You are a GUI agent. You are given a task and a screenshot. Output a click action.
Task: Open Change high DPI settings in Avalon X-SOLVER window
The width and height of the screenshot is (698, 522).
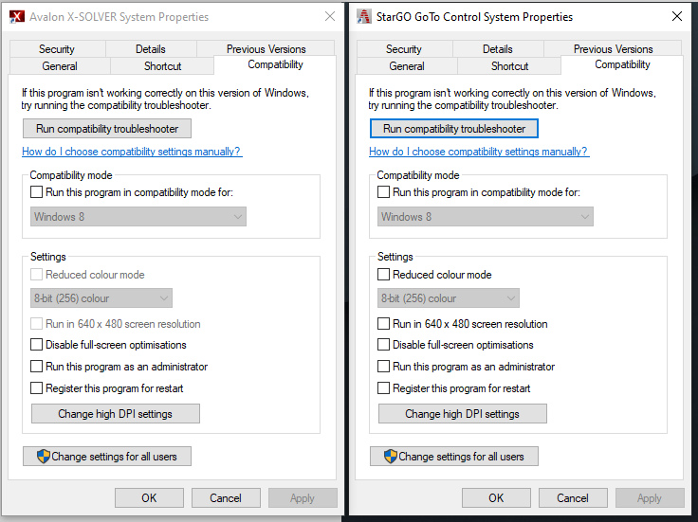click(x=116, y=413)
